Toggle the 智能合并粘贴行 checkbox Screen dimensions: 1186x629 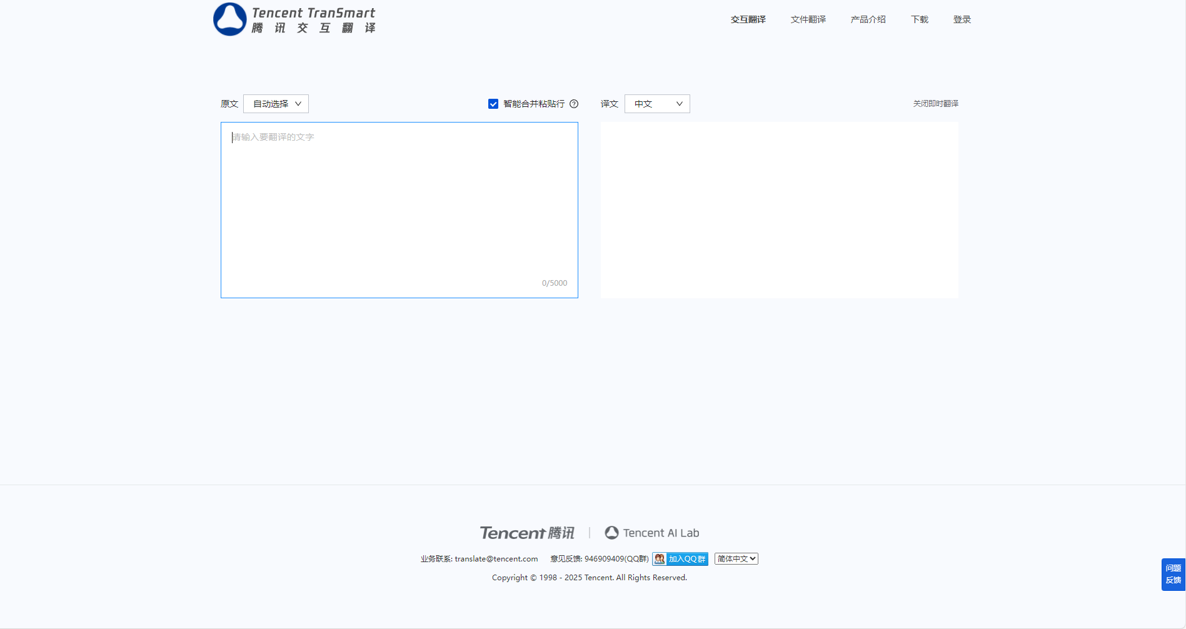493,104
